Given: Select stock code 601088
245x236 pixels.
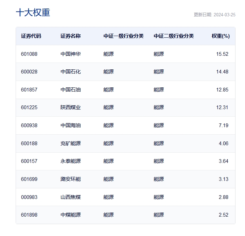Looking at the screenshot, I should tap(29, 54).
